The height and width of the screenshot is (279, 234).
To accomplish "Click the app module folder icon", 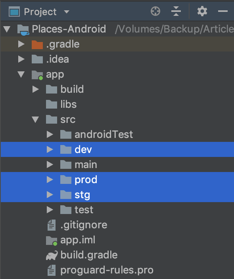I will (x=37, y=75).
